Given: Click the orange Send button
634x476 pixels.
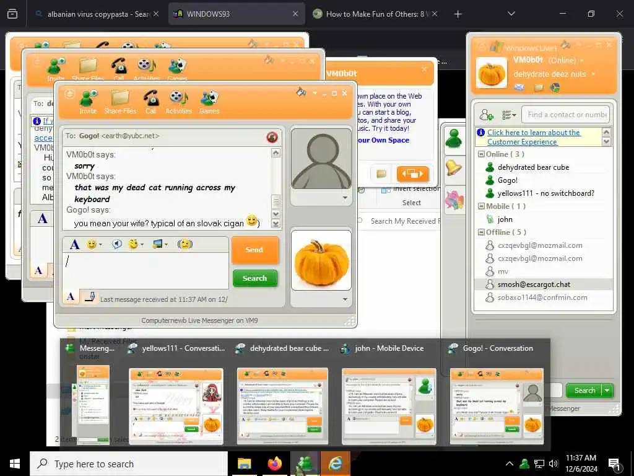Looking at the screenshot, I should click(x=254, y=250).
